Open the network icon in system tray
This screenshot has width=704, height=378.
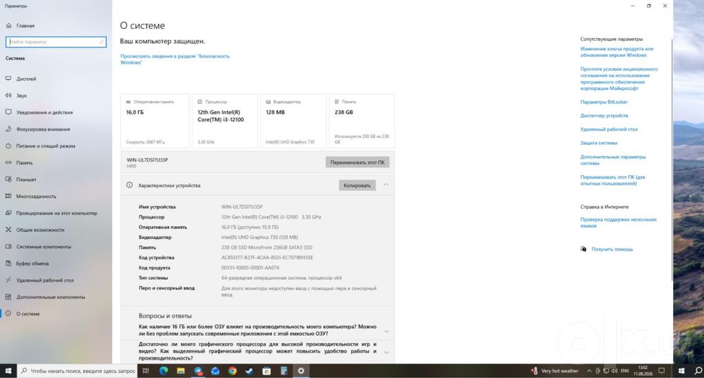[x=605, y=371]
